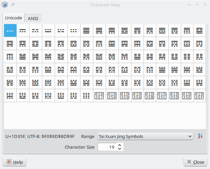Click the pin icon in title bar
The width and height of the screenshot is (210, 169).
click(13, 5)
